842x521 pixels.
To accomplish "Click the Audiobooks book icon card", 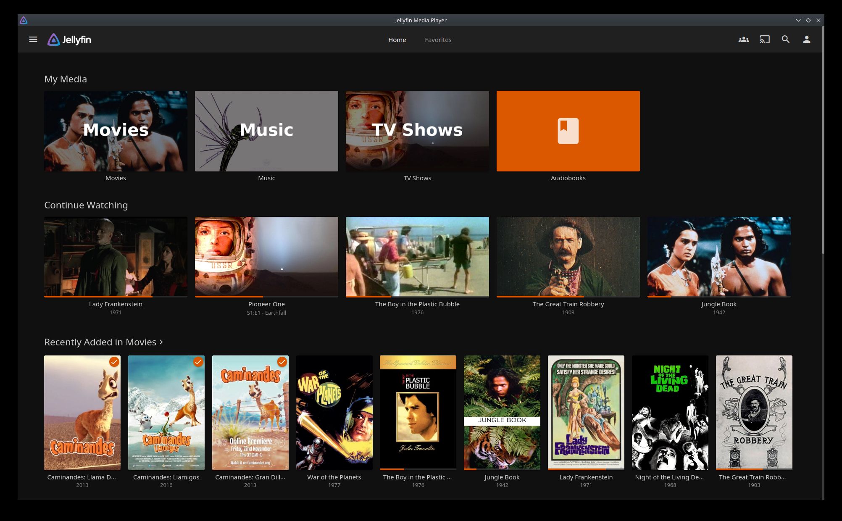I will 568,131.
